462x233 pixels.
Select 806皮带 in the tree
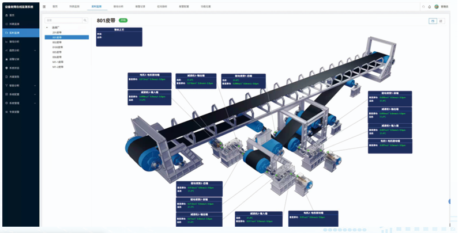57,57
